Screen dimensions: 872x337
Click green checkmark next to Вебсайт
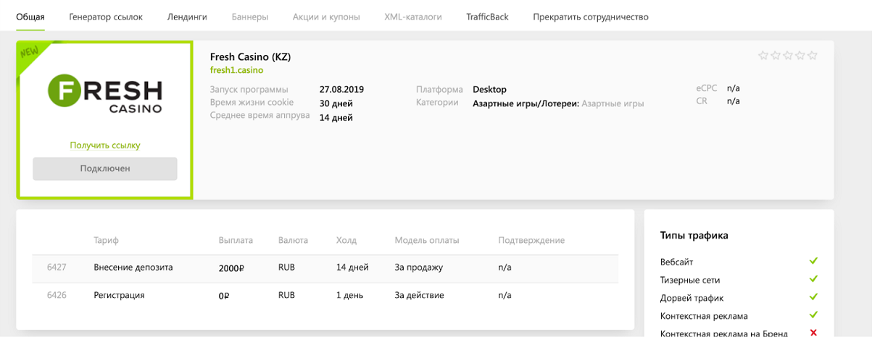[813, 260]
